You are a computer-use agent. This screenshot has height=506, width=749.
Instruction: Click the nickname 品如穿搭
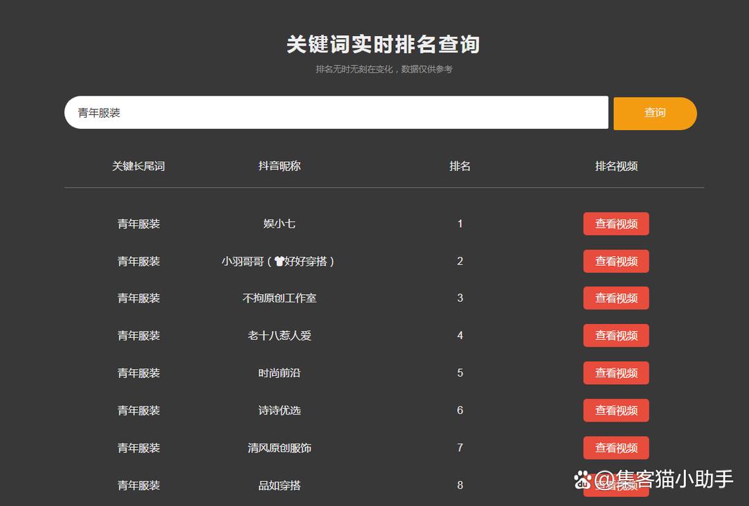(x=280, y=485)
